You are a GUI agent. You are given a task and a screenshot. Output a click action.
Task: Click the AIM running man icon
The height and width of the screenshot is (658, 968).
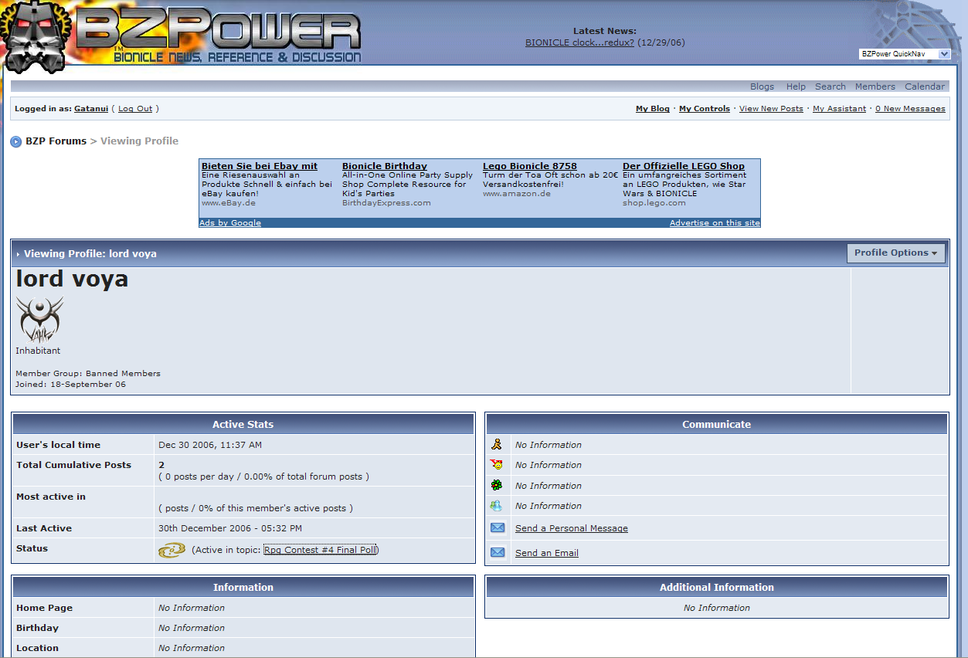(498, 444)
